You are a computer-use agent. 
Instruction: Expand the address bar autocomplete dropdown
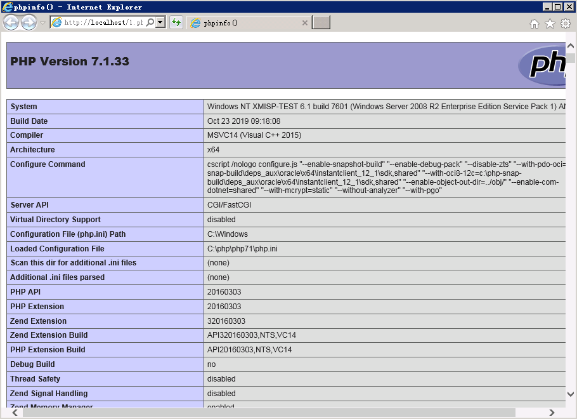[160, 22]
